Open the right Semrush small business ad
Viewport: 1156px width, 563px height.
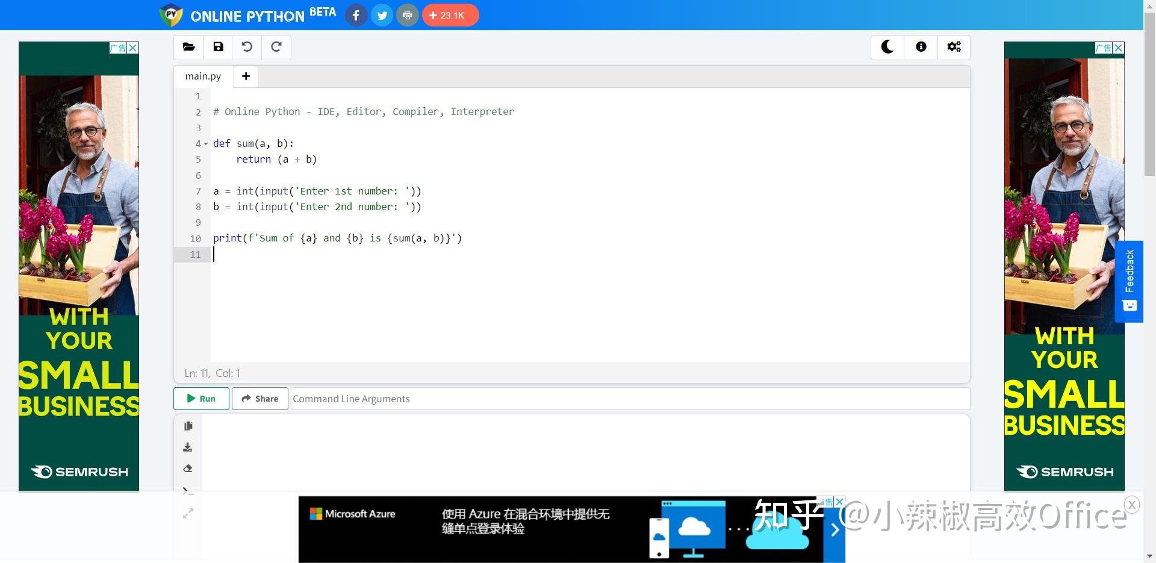pyautogui.click(x=1064, y=266)
